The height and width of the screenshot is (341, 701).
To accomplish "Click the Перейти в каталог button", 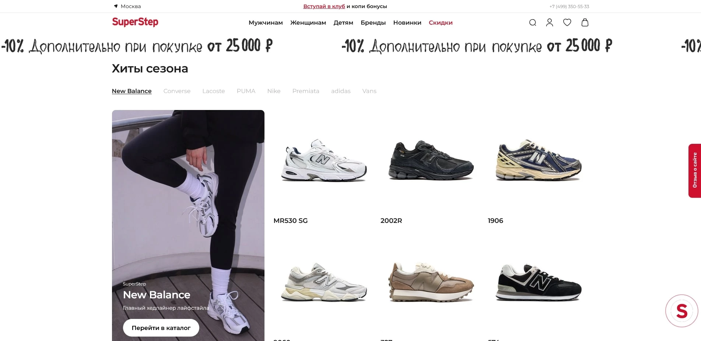I will point(161,328).
